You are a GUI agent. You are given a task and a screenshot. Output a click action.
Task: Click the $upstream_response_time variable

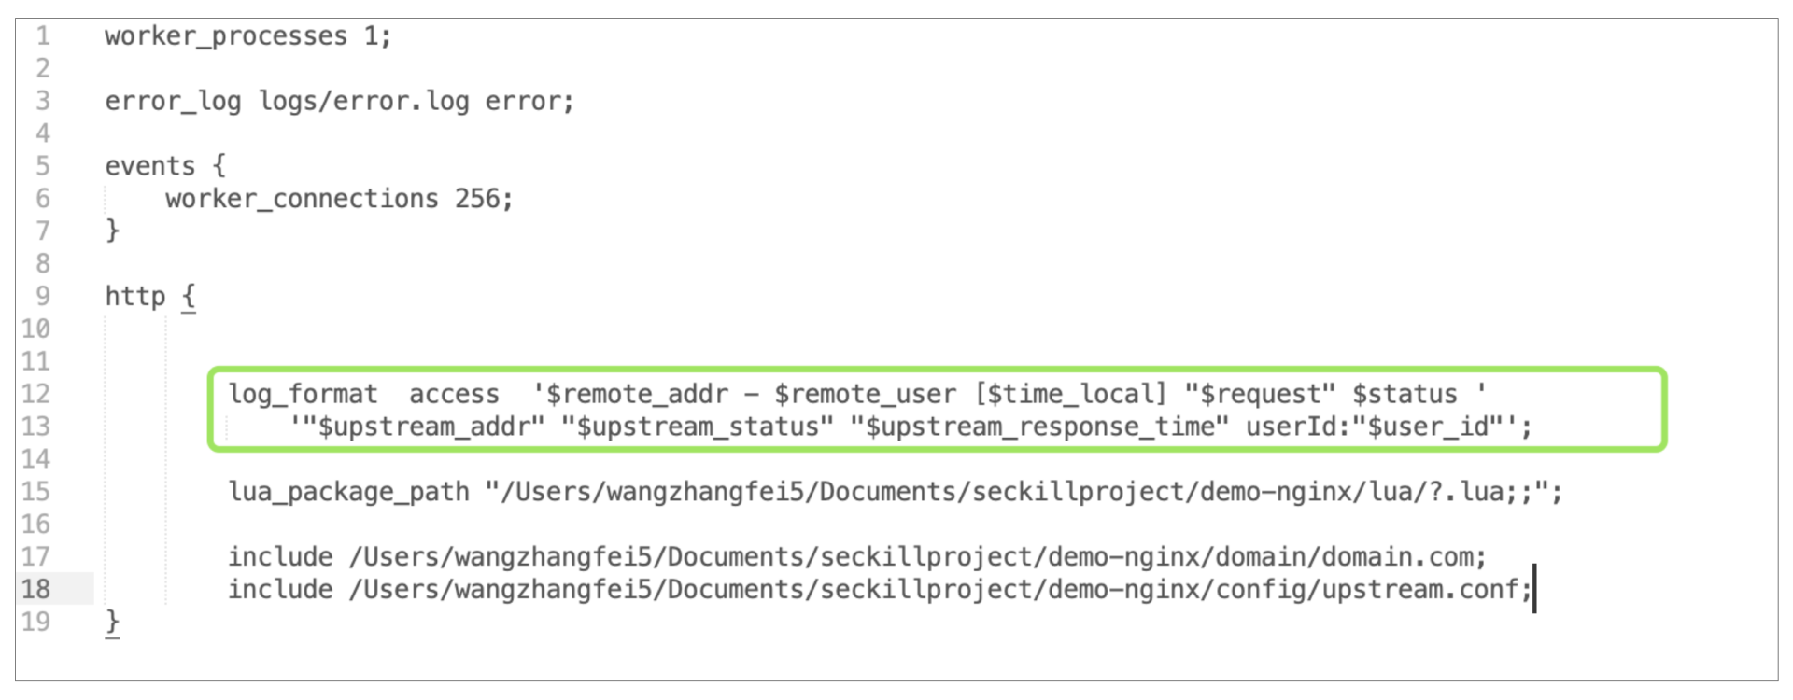pos(1046,427)
